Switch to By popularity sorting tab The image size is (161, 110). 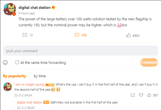pos(14,76)
